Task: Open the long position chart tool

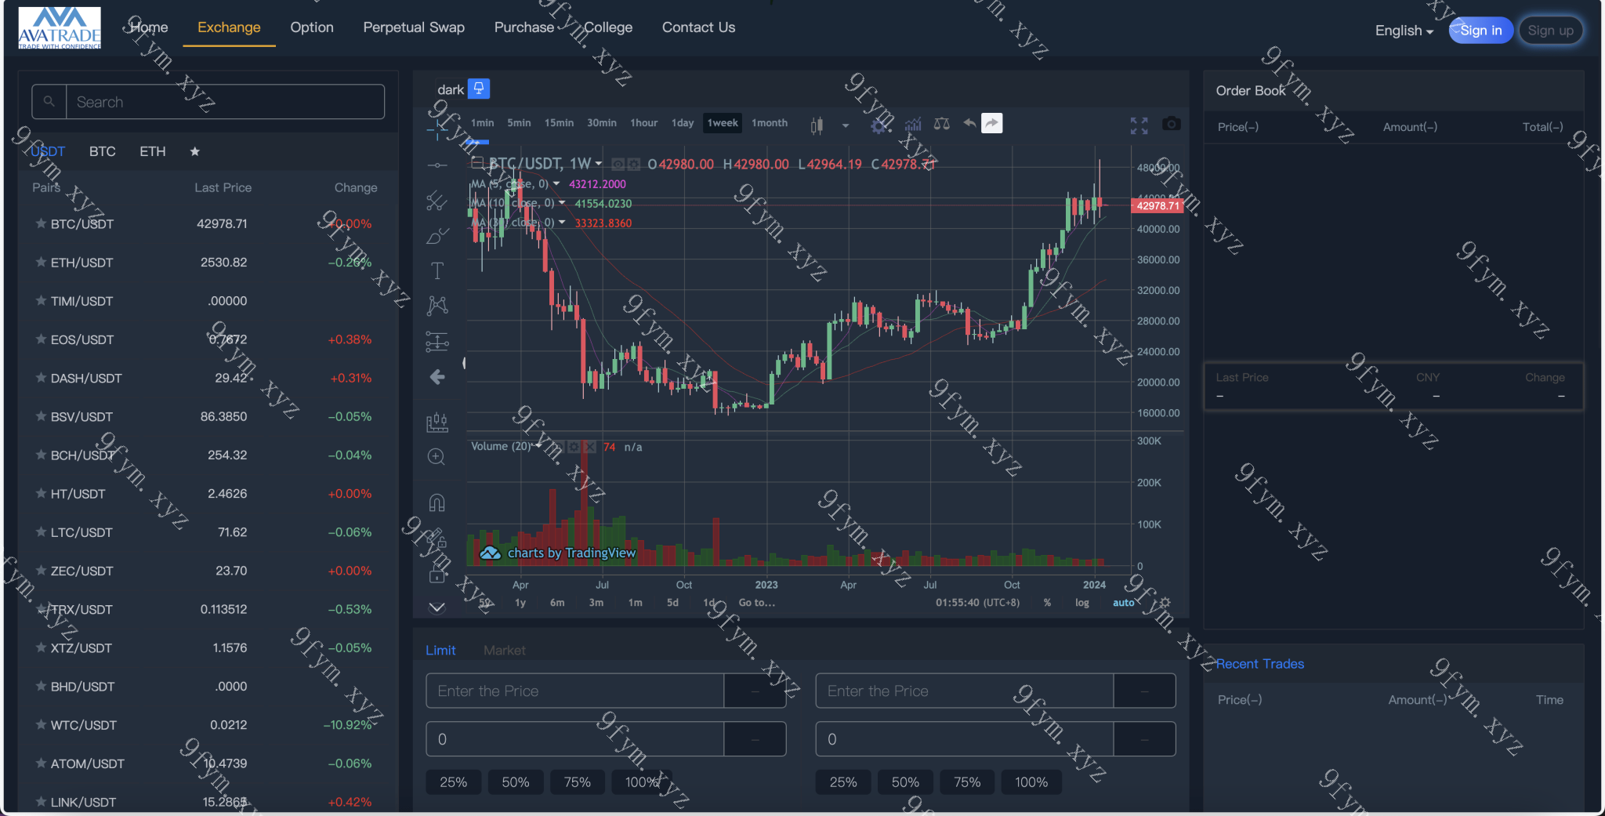Action: tap(437, 423)
